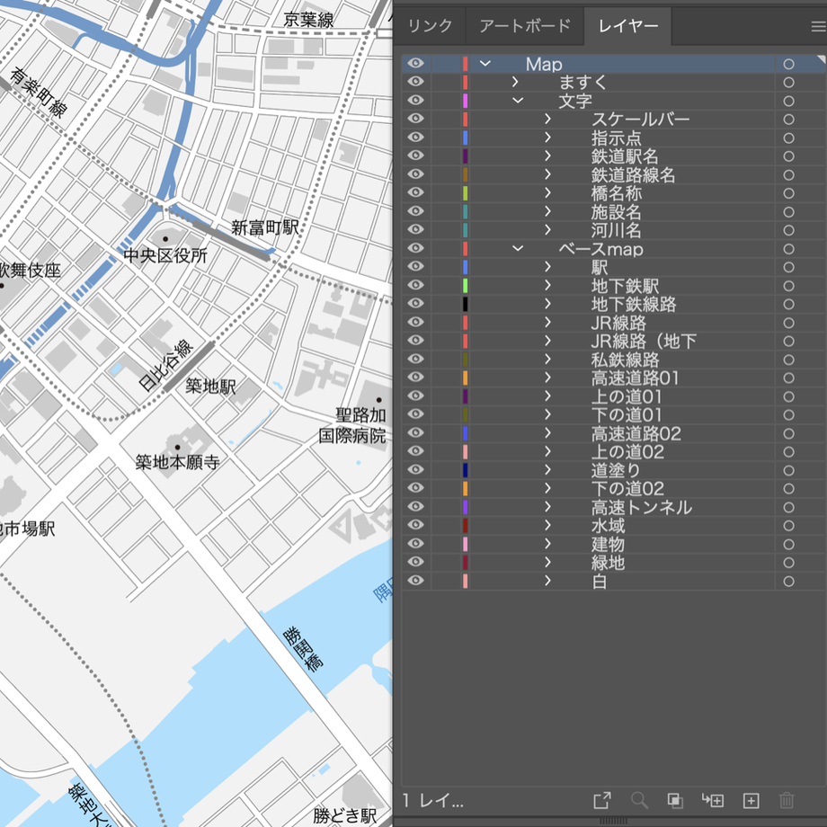This screenshot has height=827, width=827.
Task: Hide the Map layer with its eye icon
Action: [415, 63]
